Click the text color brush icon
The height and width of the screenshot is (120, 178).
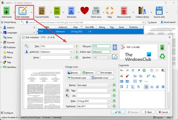point(127,76)
